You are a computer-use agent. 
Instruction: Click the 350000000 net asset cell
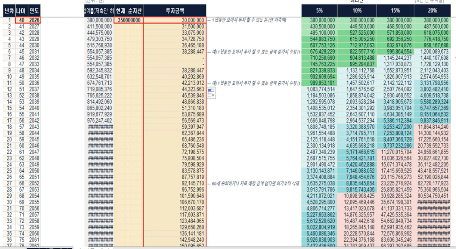point(128,20)
